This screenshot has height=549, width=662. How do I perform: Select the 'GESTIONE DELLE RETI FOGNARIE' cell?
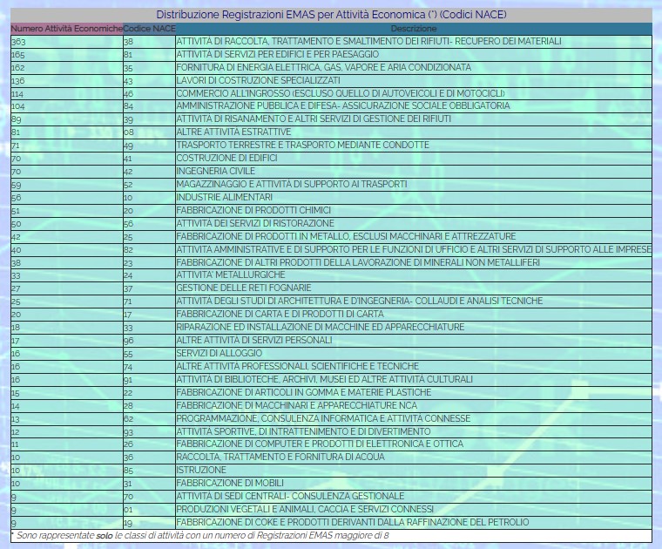click(243, 288)
